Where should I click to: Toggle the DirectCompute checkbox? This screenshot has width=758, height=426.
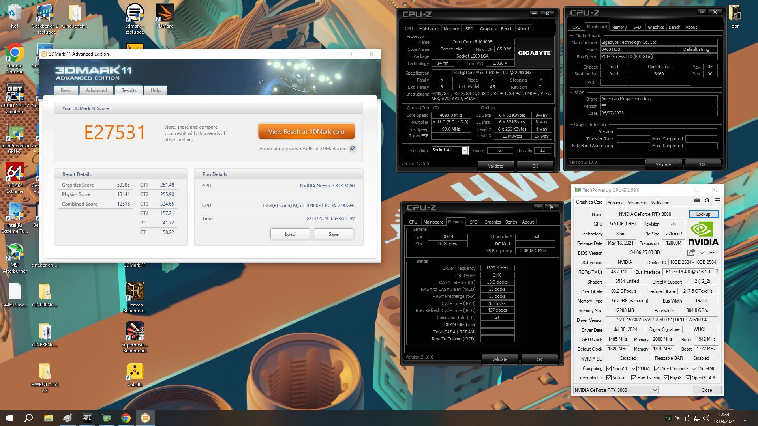pyautogui.click(x=657, y=369)
